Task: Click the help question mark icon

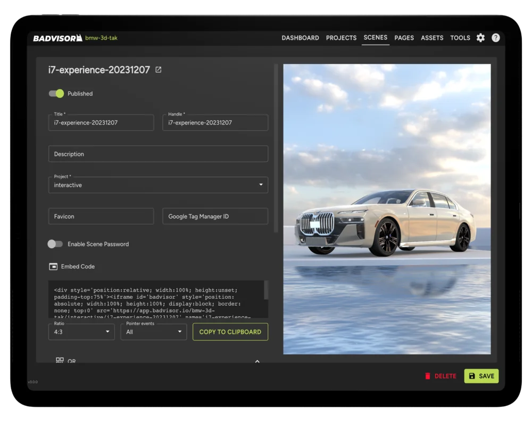Action: pyautogui.click(x=495, y=38)
